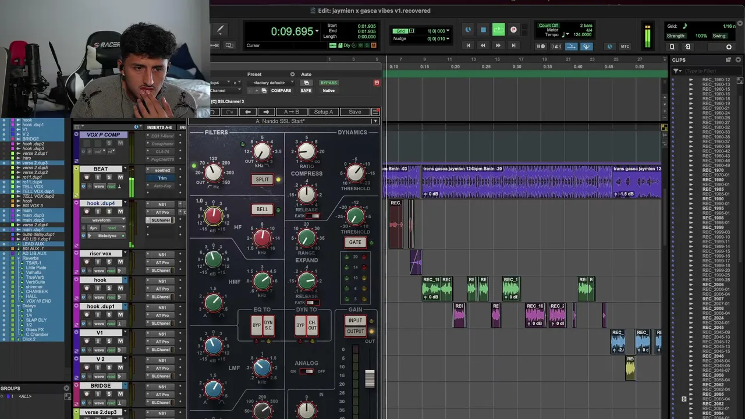Open the soothe2 insert on BEAT
The width and height of the screenshot is (745, 419).
162,171
